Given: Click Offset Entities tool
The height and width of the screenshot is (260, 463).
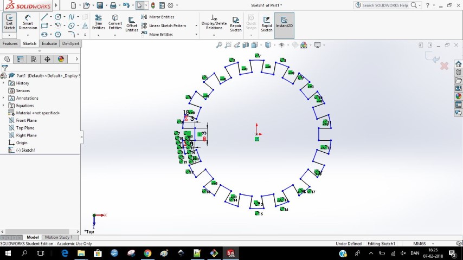Looking at the screenshot, I should pyautogui.click(x=132, y=24).
